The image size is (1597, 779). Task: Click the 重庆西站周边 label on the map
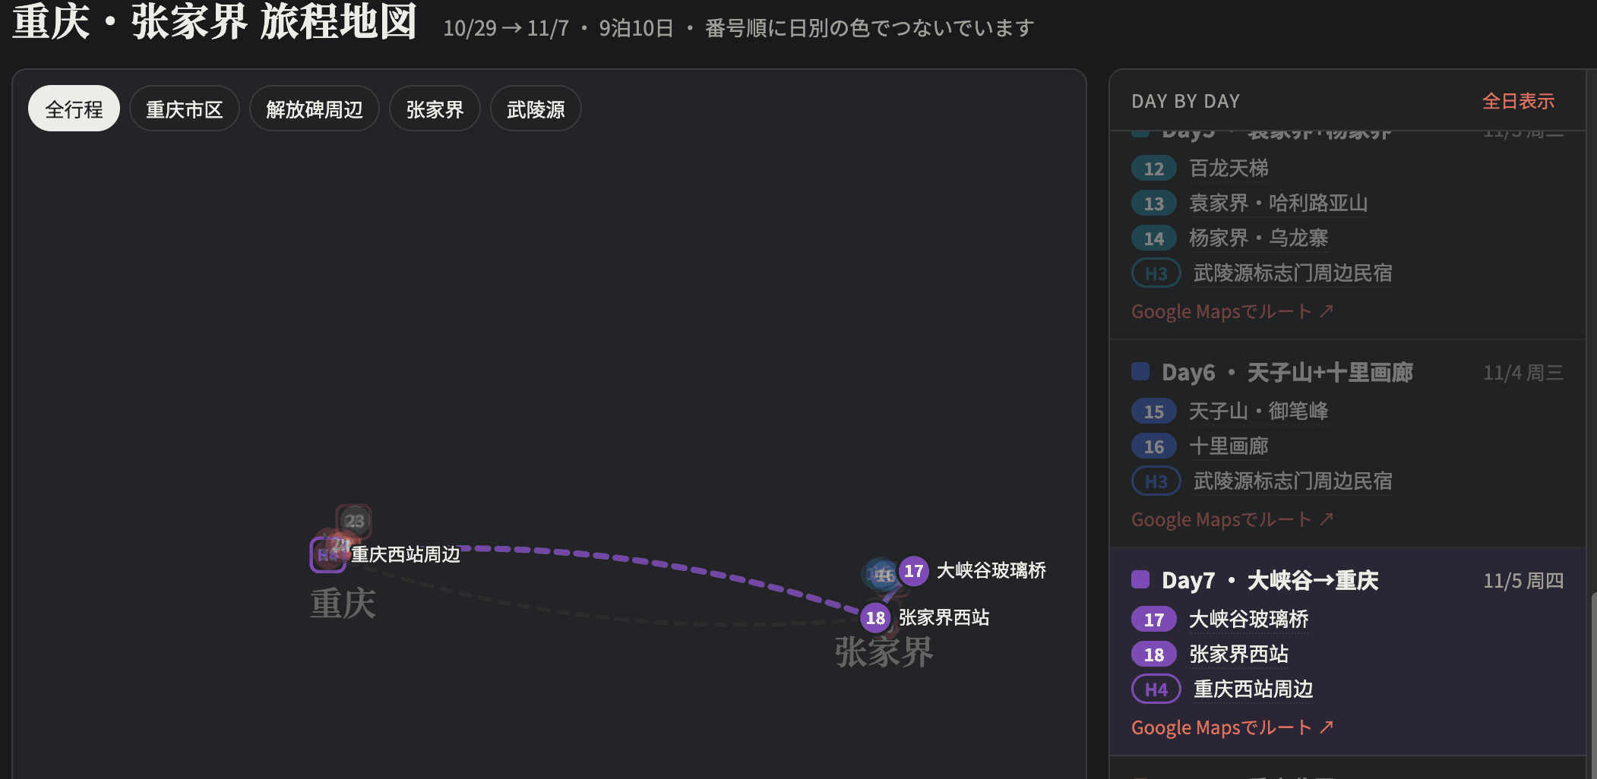[405, 554]
